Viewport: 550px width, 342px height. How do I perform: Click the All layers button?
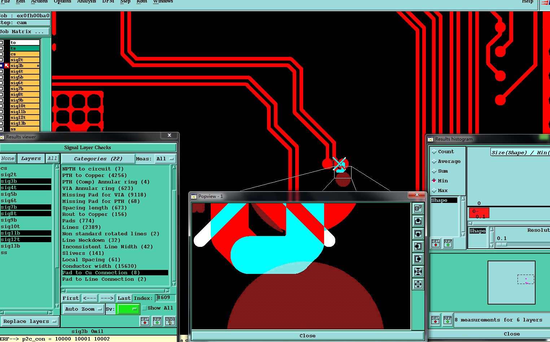point(52,158)
